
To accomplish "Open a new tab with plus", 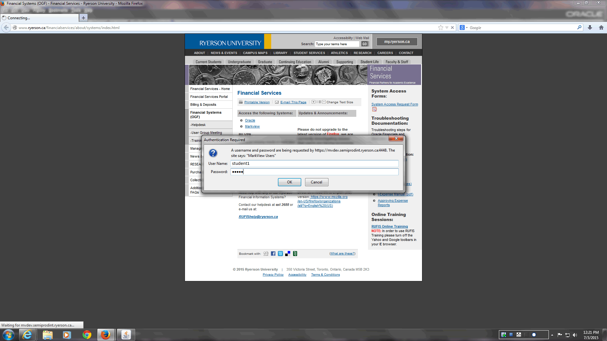I will (x=83, y=18).
